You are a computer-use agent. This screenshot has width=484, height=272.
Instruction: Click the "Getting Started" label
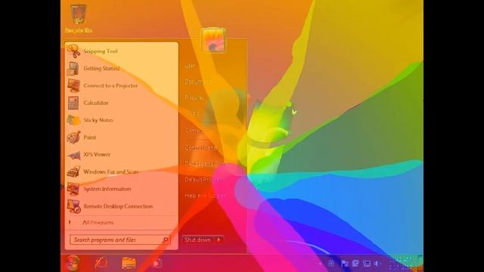101,69
